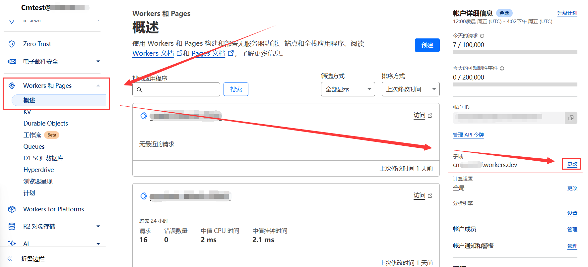This screenshot has width=588, height=267.
Task: Expand the R2 对象存储 menu arrow
Action: (98, 227)
